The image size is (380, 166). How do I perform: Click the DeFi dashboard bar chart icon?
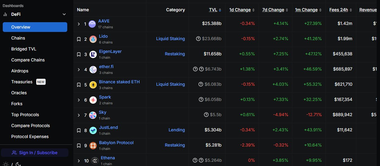pyautogui.click(x=5, y=14)
